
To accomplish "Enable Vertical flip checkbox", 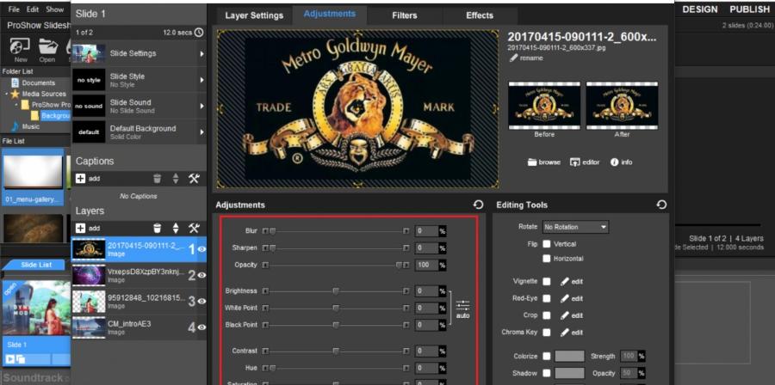I will point(547,244).
